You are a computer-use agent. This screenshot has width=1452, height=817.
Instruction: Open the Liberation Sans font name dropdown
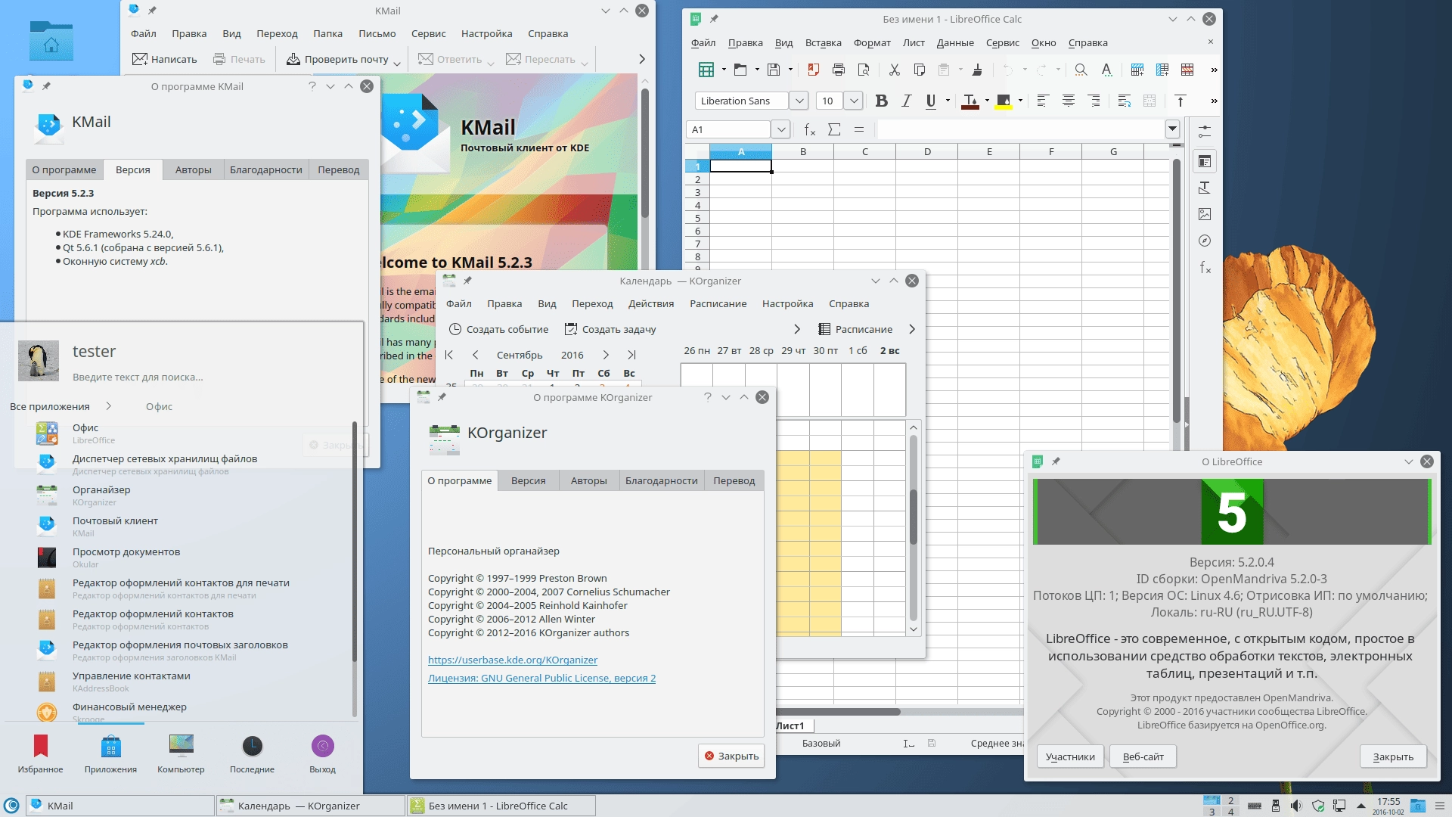tap(799, 101)
